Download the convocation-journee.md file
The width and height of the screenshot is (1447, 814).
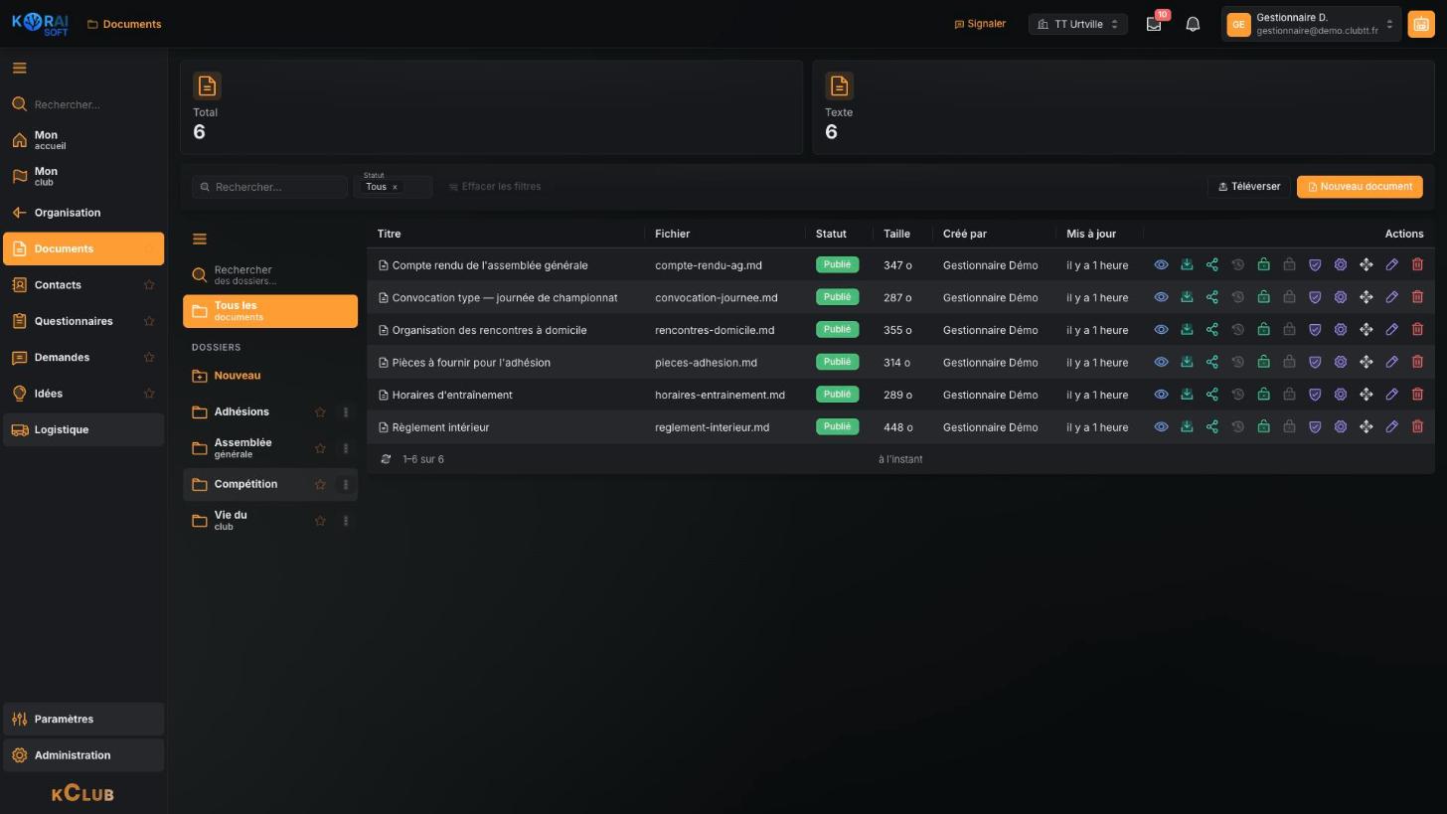click(1187, 298)
